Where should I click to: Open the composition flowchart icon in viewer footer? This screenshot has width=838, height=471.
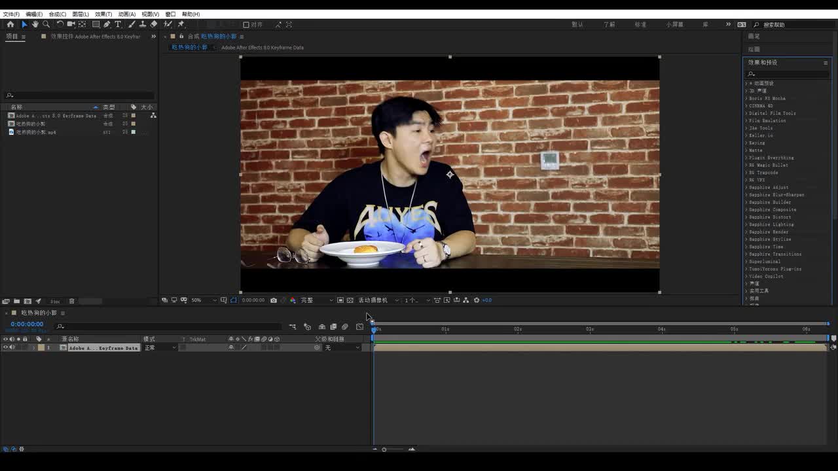pyautogui.click(x=466, y=300)
